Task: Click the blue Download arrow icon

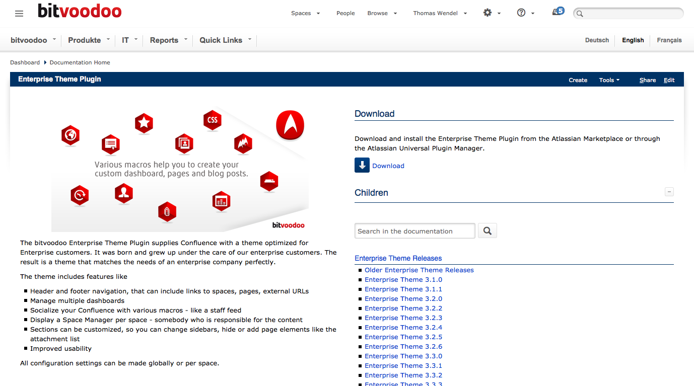Action: [x=362, y=165]
